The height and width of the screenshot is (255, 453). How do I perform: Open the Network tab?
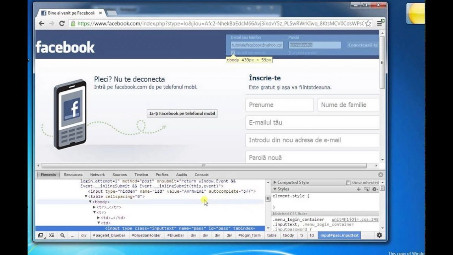coord(97,175)
